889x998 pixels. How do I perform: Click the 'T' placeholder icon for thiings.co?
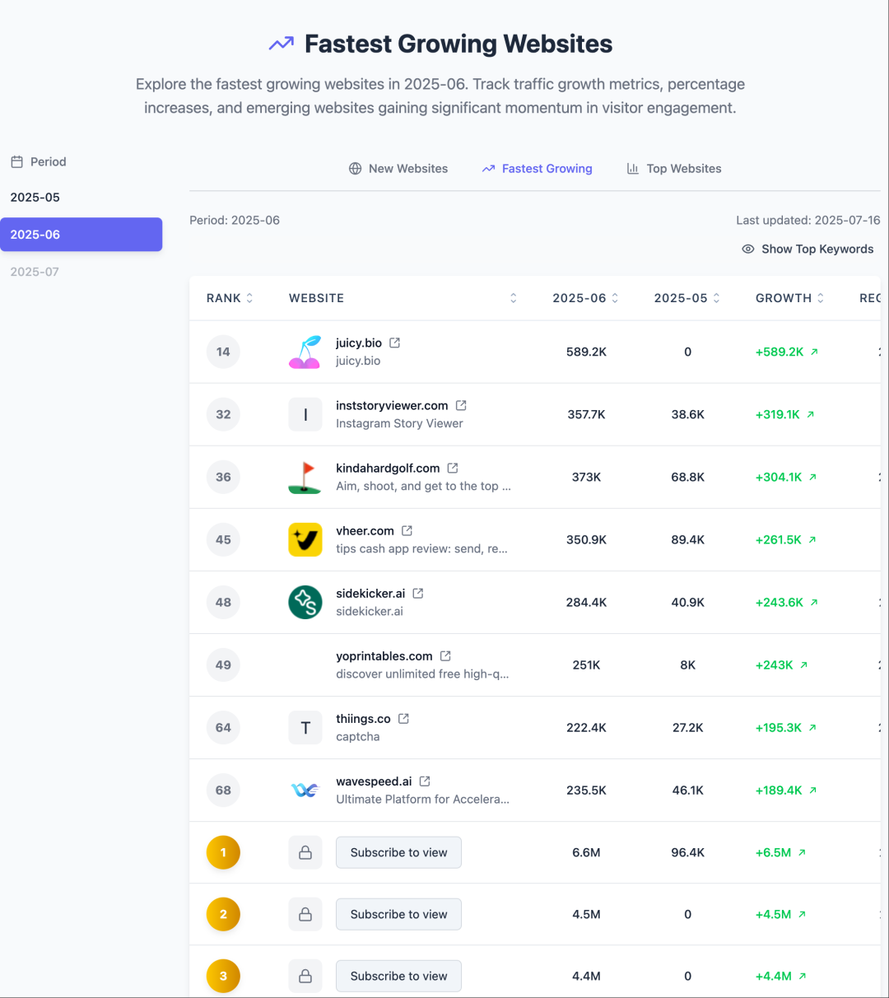coord(305,727)
